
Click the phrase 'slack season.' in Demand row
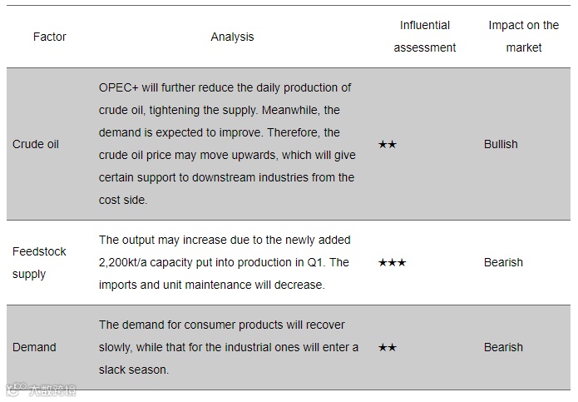134,370
